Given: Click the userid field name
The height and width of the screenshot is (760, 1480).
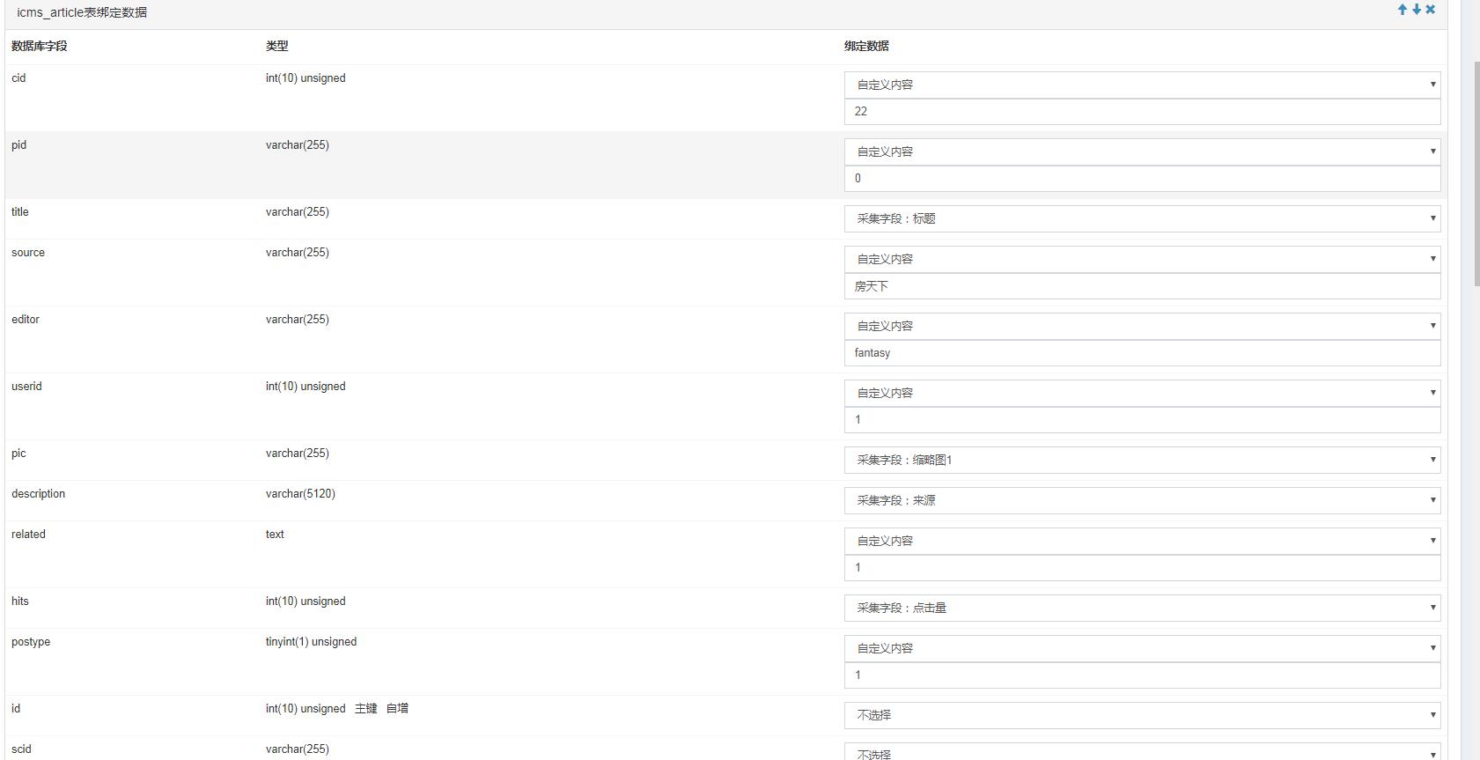Looking at the screenshot, I should click(26, 387).
